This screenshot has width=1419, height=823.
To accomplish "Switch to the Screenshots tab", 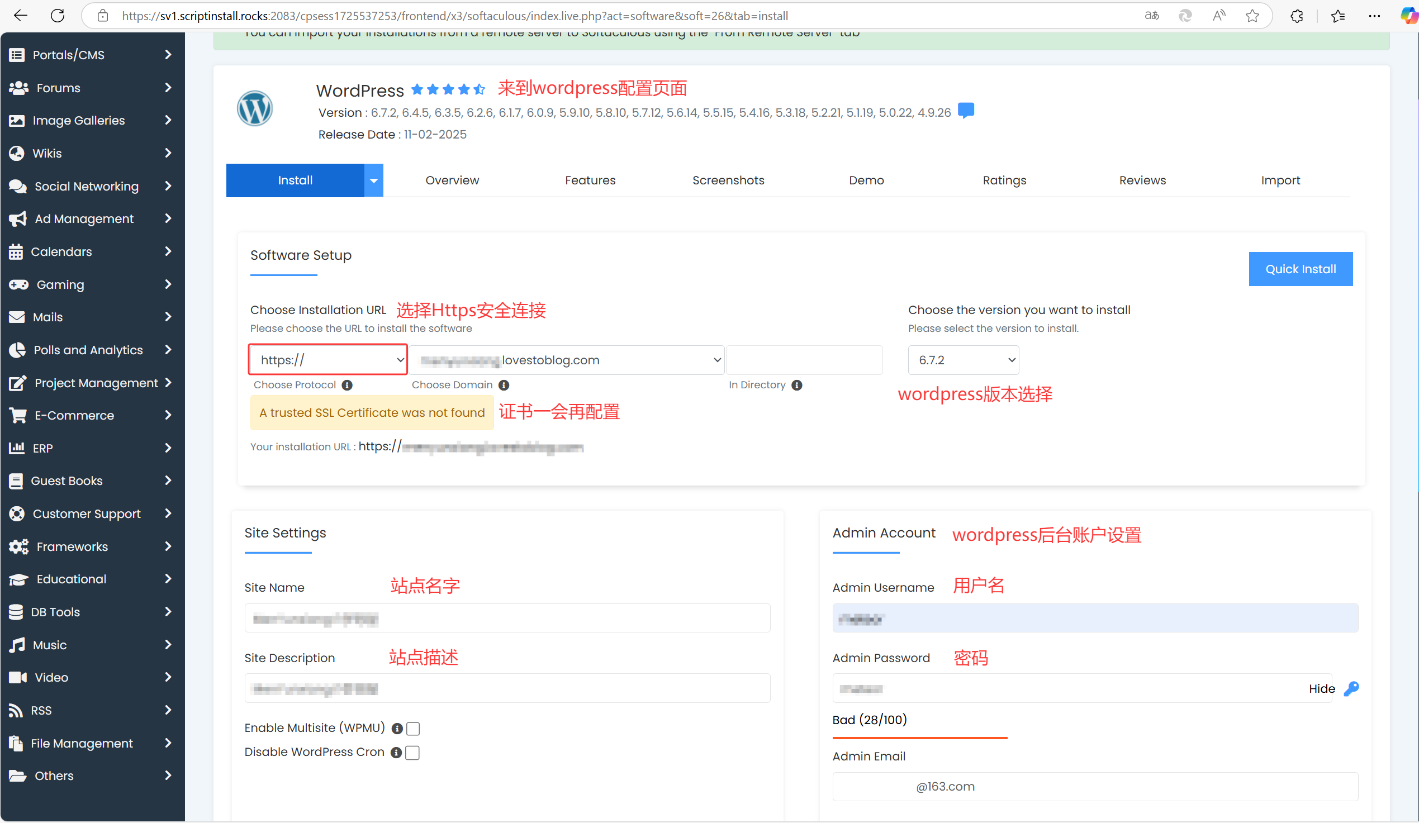I will [728, 180].
